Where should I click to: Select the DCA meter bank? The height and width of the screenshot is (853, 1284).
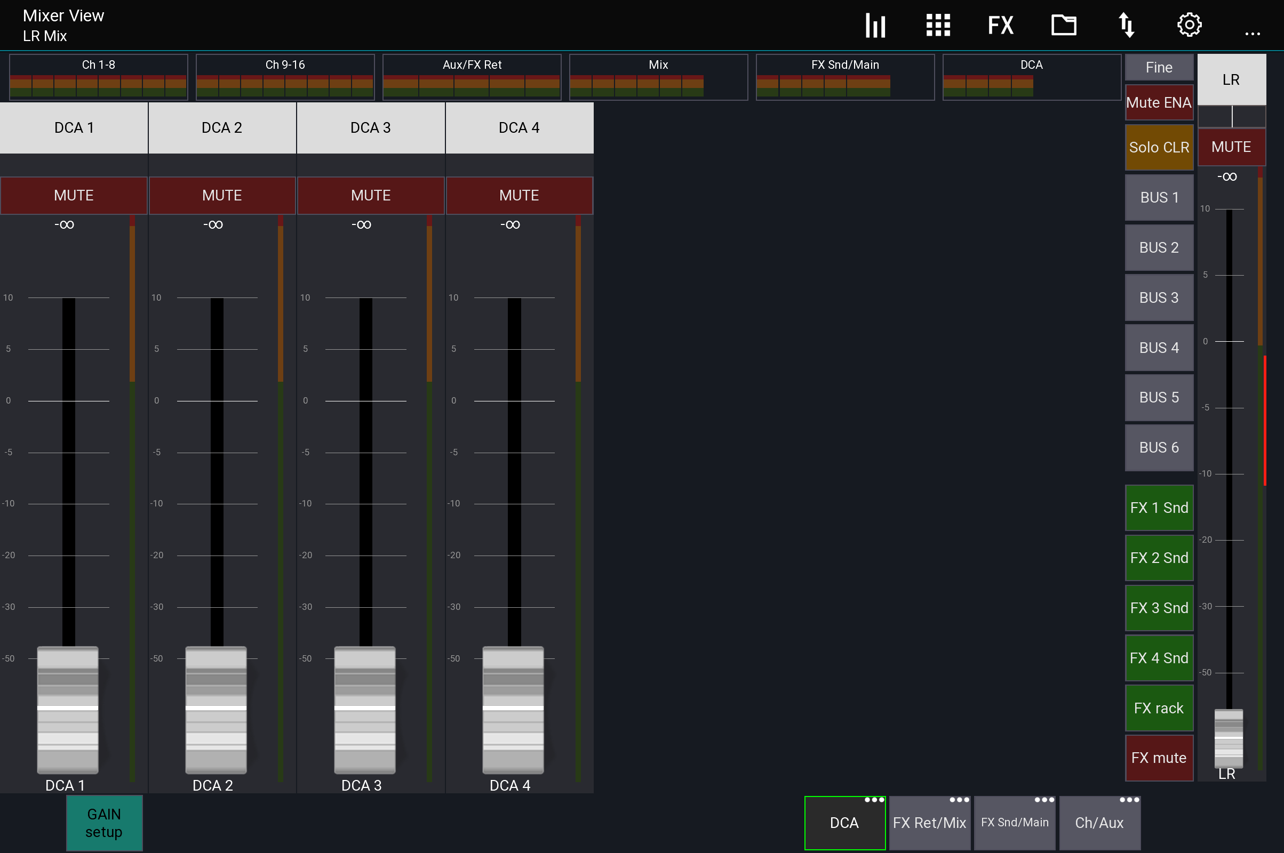(1032, 77)
